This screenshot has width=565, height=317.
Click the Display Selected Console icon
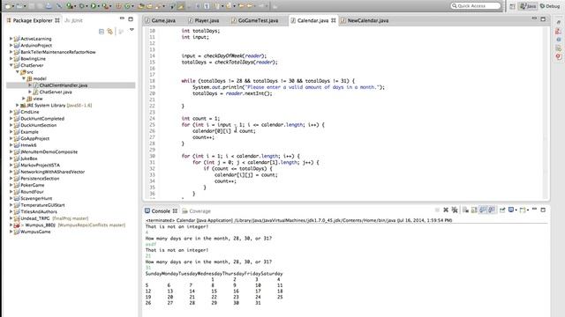point(511,210)
